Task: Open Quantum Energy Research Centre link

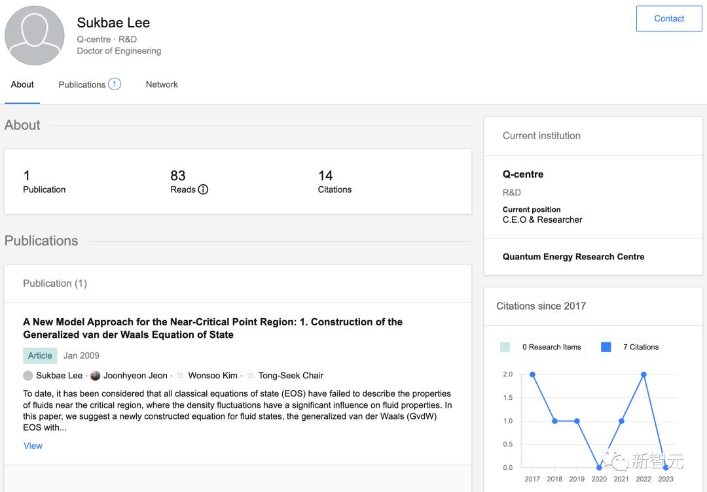Action: pos(573,257)
